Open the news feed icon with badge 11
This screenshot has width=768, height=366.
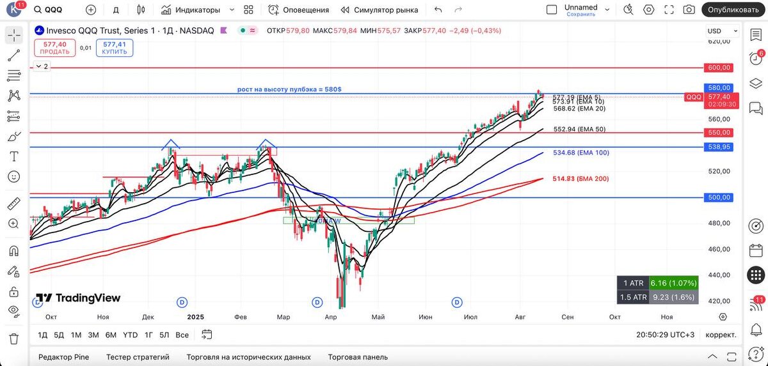tap(756, 304)
